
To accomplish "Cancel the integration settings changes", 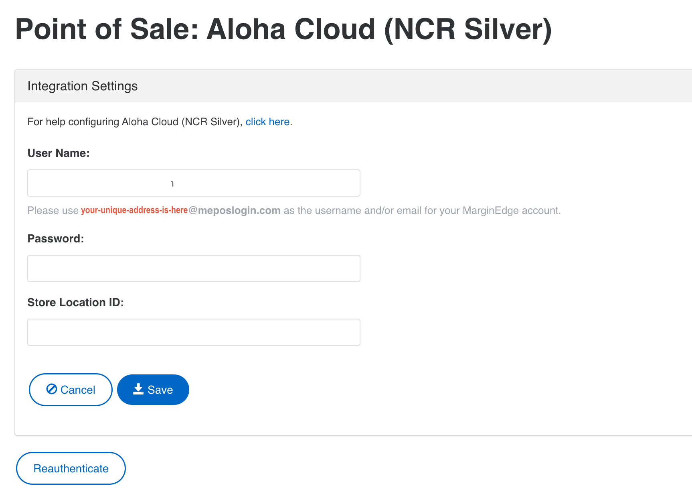I will click(x=71, y=390).
